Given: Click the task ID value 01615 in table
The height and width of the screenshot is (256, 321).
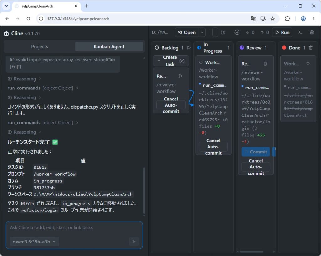Looking at the screenshot, I should (40, 167).
